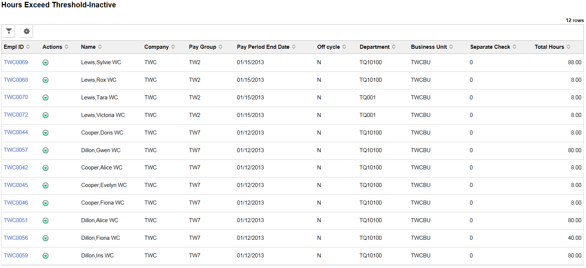Open employee TWC0068 link

[x=16, y=80]
